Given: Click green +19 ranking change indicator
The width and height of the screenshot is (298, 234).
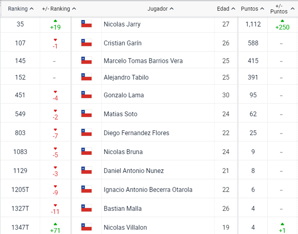Looking at the screenshot, I should point(55,25).
